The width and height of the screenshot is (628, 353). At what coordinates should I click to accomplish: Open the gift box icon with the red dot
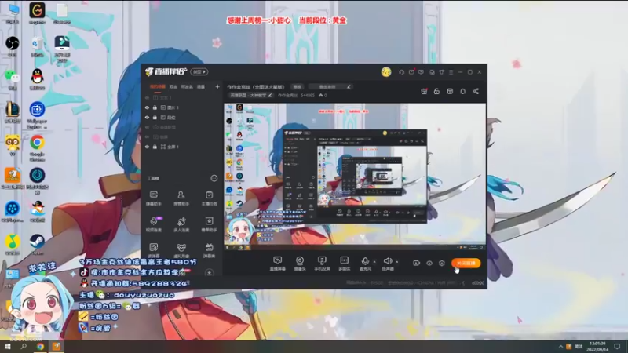tap(424, 91)
